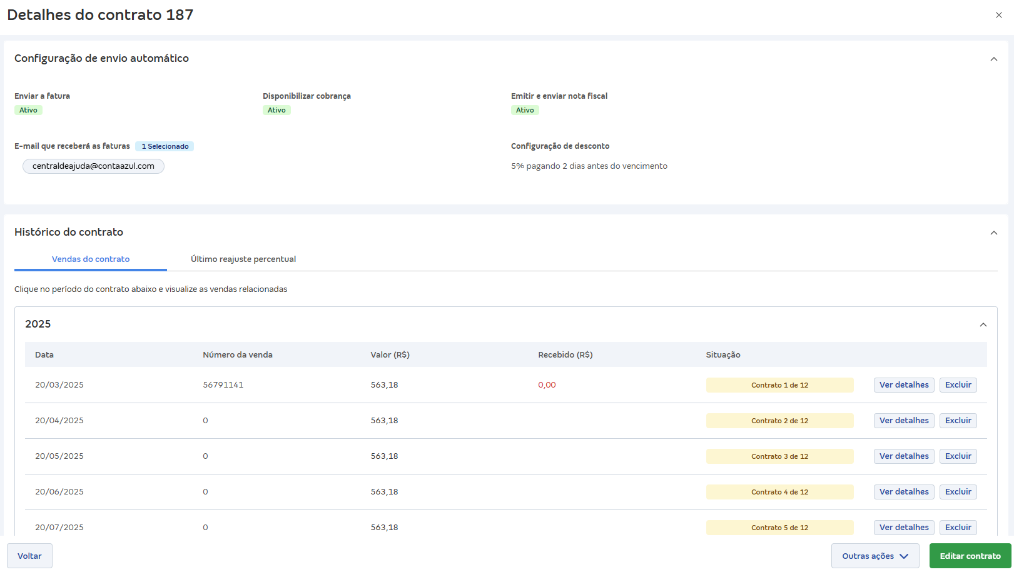Image resolution: width=1014 pixels, height=572 pixels.
Task: Delete the 20/05/2025 sale with Excluir
Action: [958, 456]
